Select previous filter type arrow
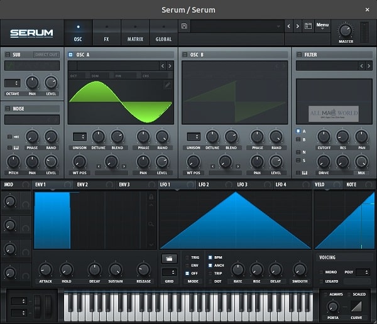Screen dimensions: 377x324 tap(361, 66)
